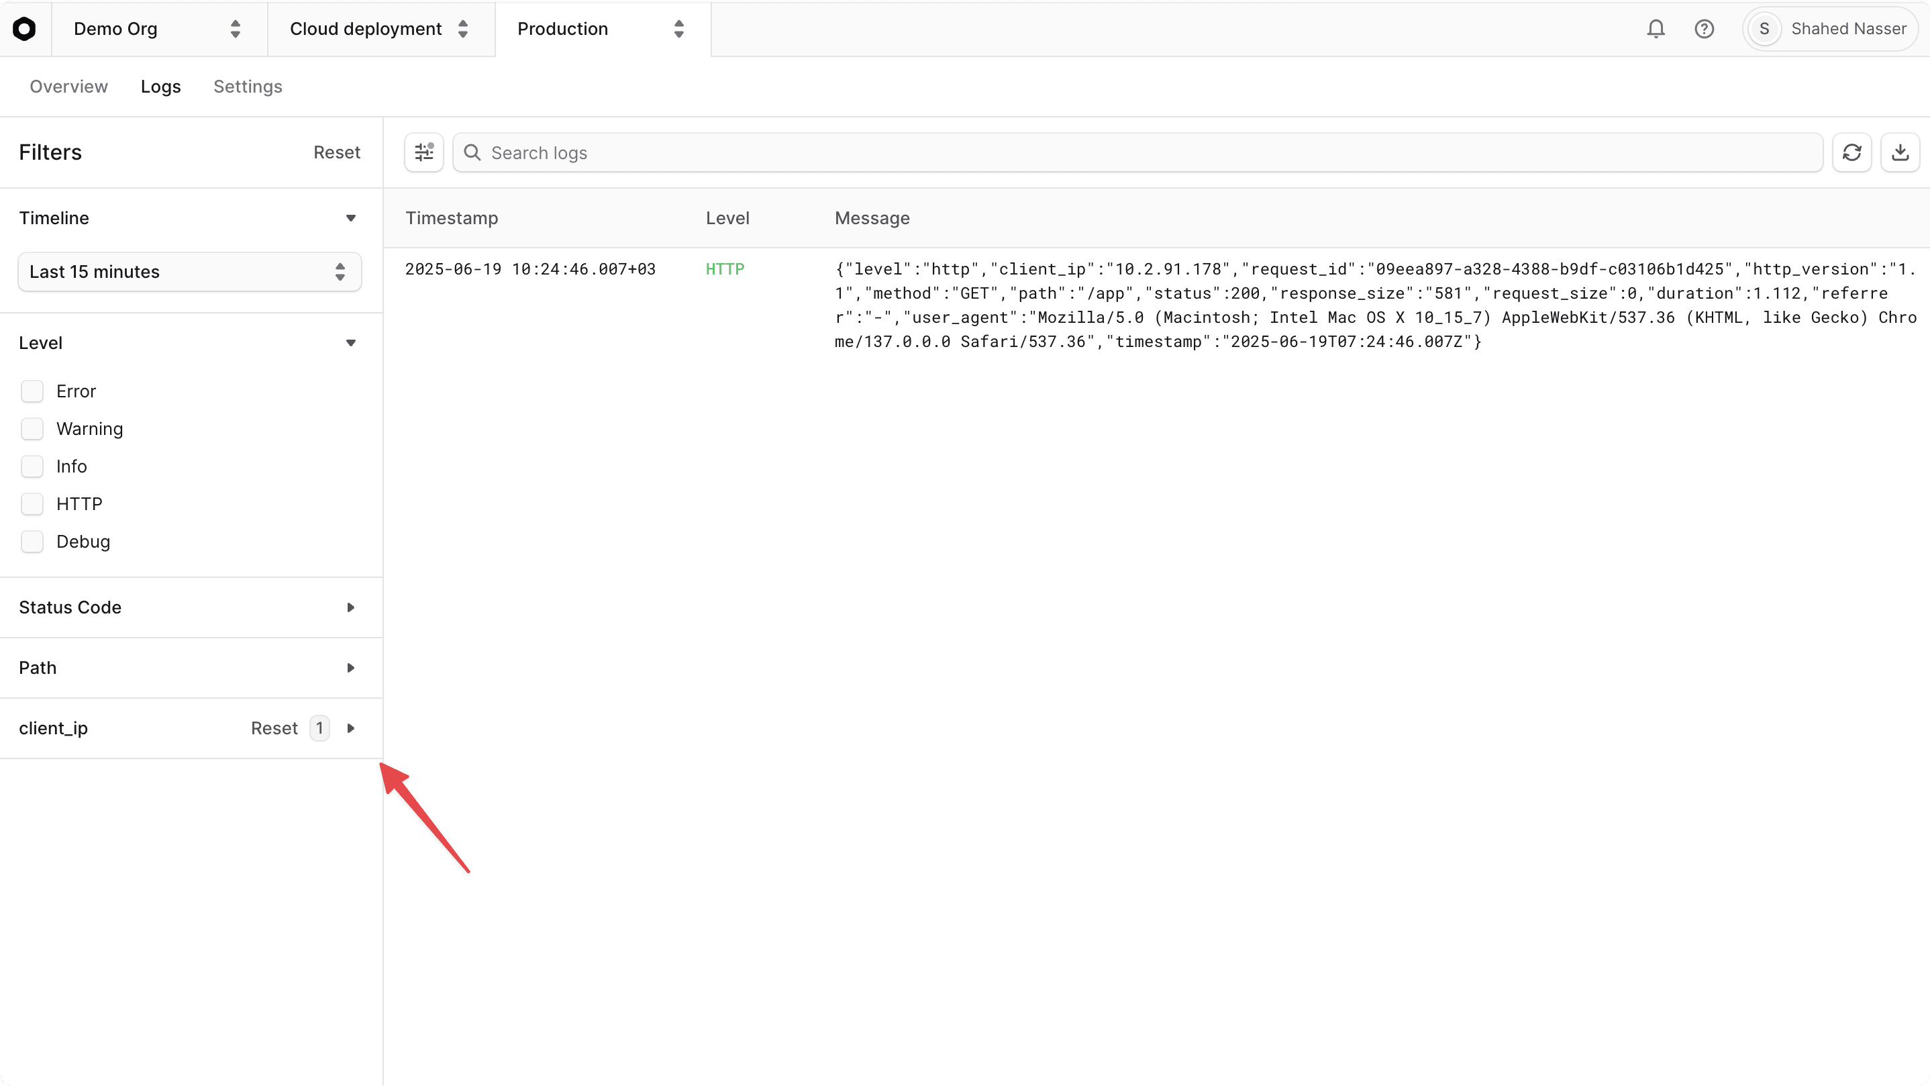Click the search magnifier in the logs bar
The image size is (1930, 1086).
472,152
